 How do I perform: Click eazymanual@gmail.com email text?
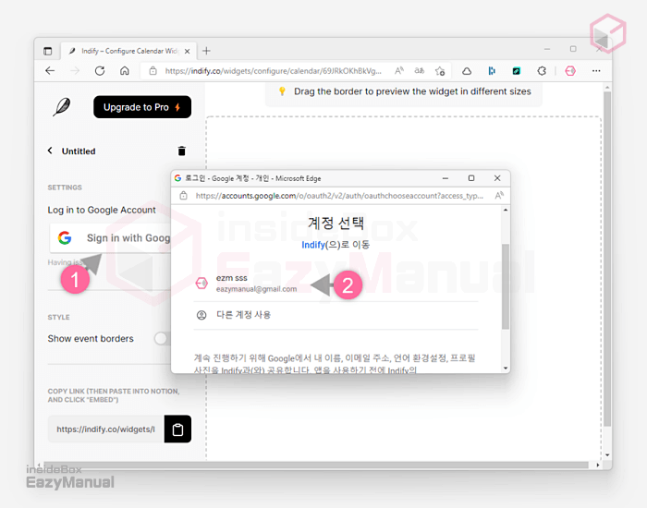pos(256,289)
